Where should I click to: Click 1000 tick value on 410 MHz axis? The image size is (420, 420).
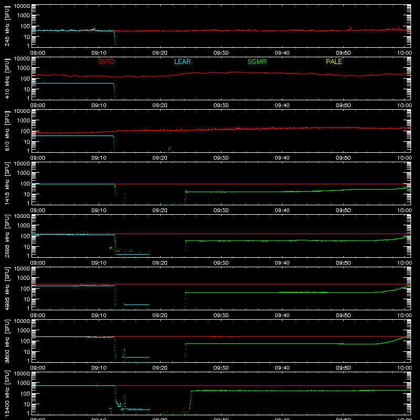click(24, 68)
